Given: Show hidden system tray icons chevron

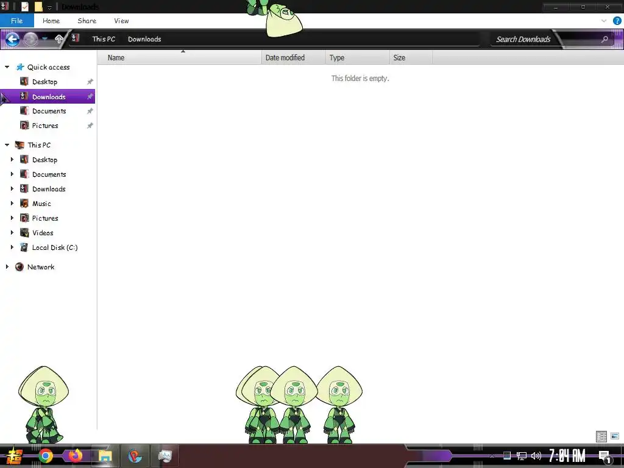Looking at the screenshot, I should coord(492,456).
